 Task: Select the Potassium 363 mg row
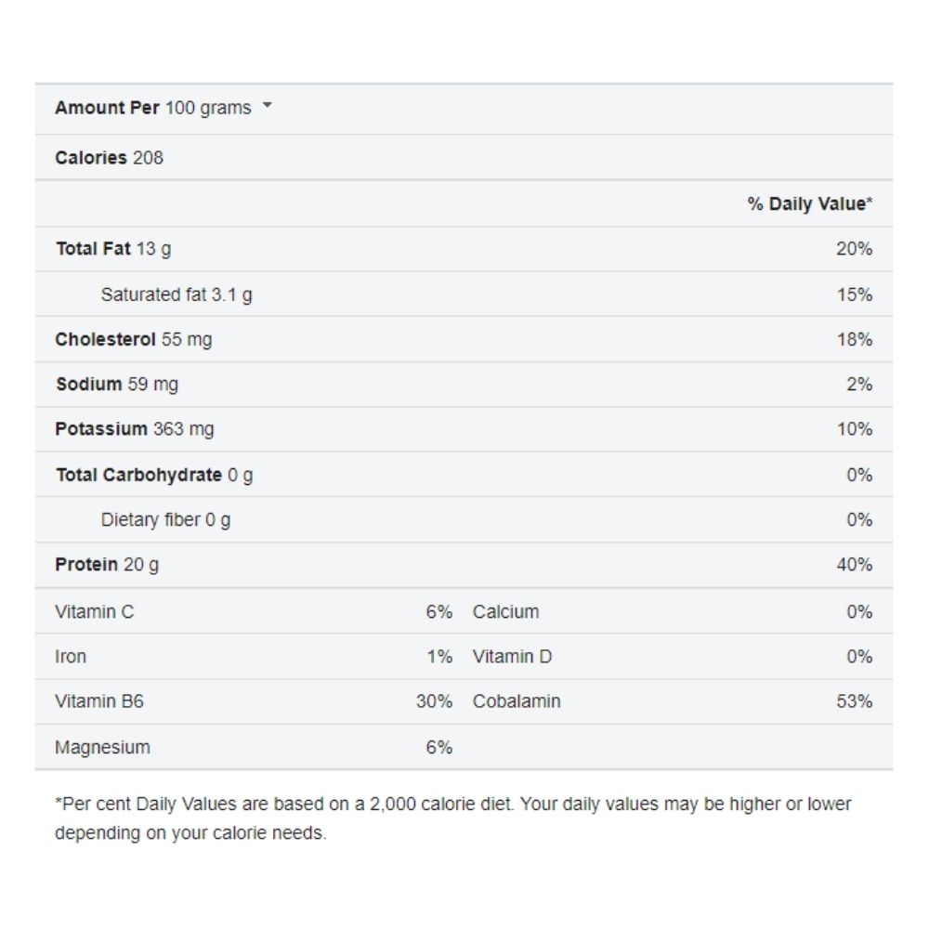(x=134, y=429)
